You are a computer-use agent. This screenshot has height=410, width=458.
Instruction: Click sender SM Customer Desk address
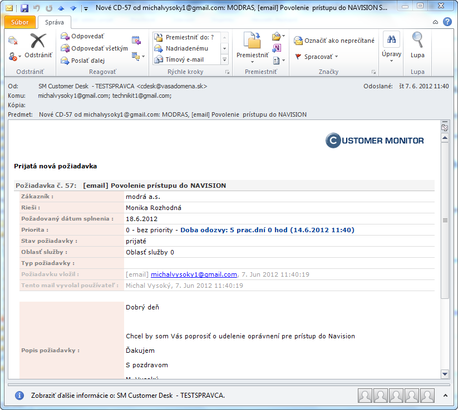122,86
